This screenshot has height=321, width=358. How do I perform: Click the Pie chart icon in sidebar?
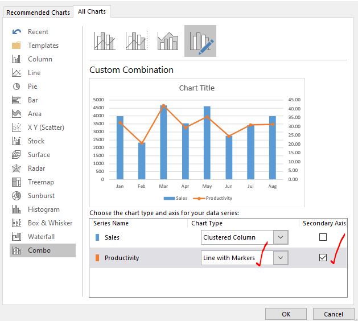point(17,87)
